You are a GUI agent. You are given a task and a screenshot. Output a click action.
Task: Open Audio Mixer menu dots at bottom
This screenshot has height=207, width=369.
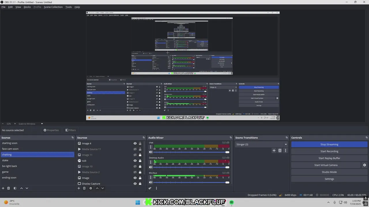[157, 188]
